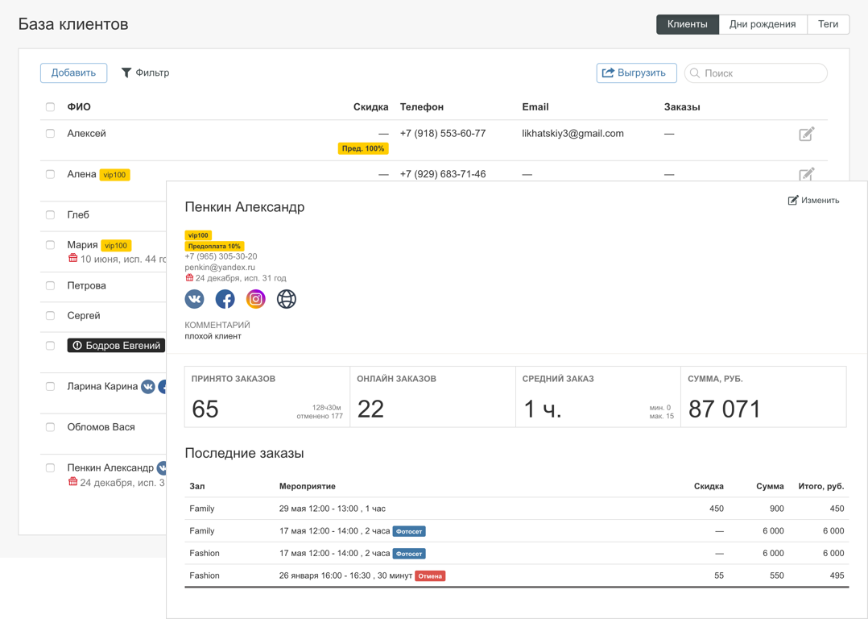Check the checkbox next to Обломов Вася
This screenshot has width=868, height=619.
point(50,426)
